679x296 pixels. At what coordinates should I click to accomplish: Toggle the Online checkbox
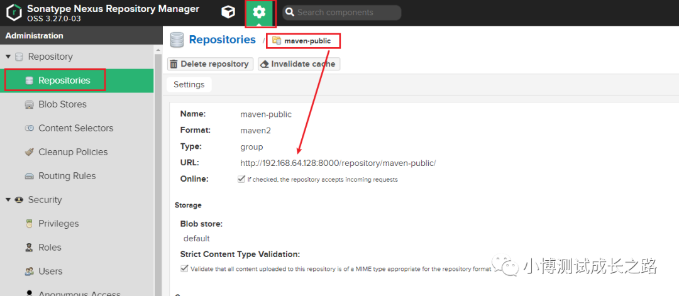(241, 179)
